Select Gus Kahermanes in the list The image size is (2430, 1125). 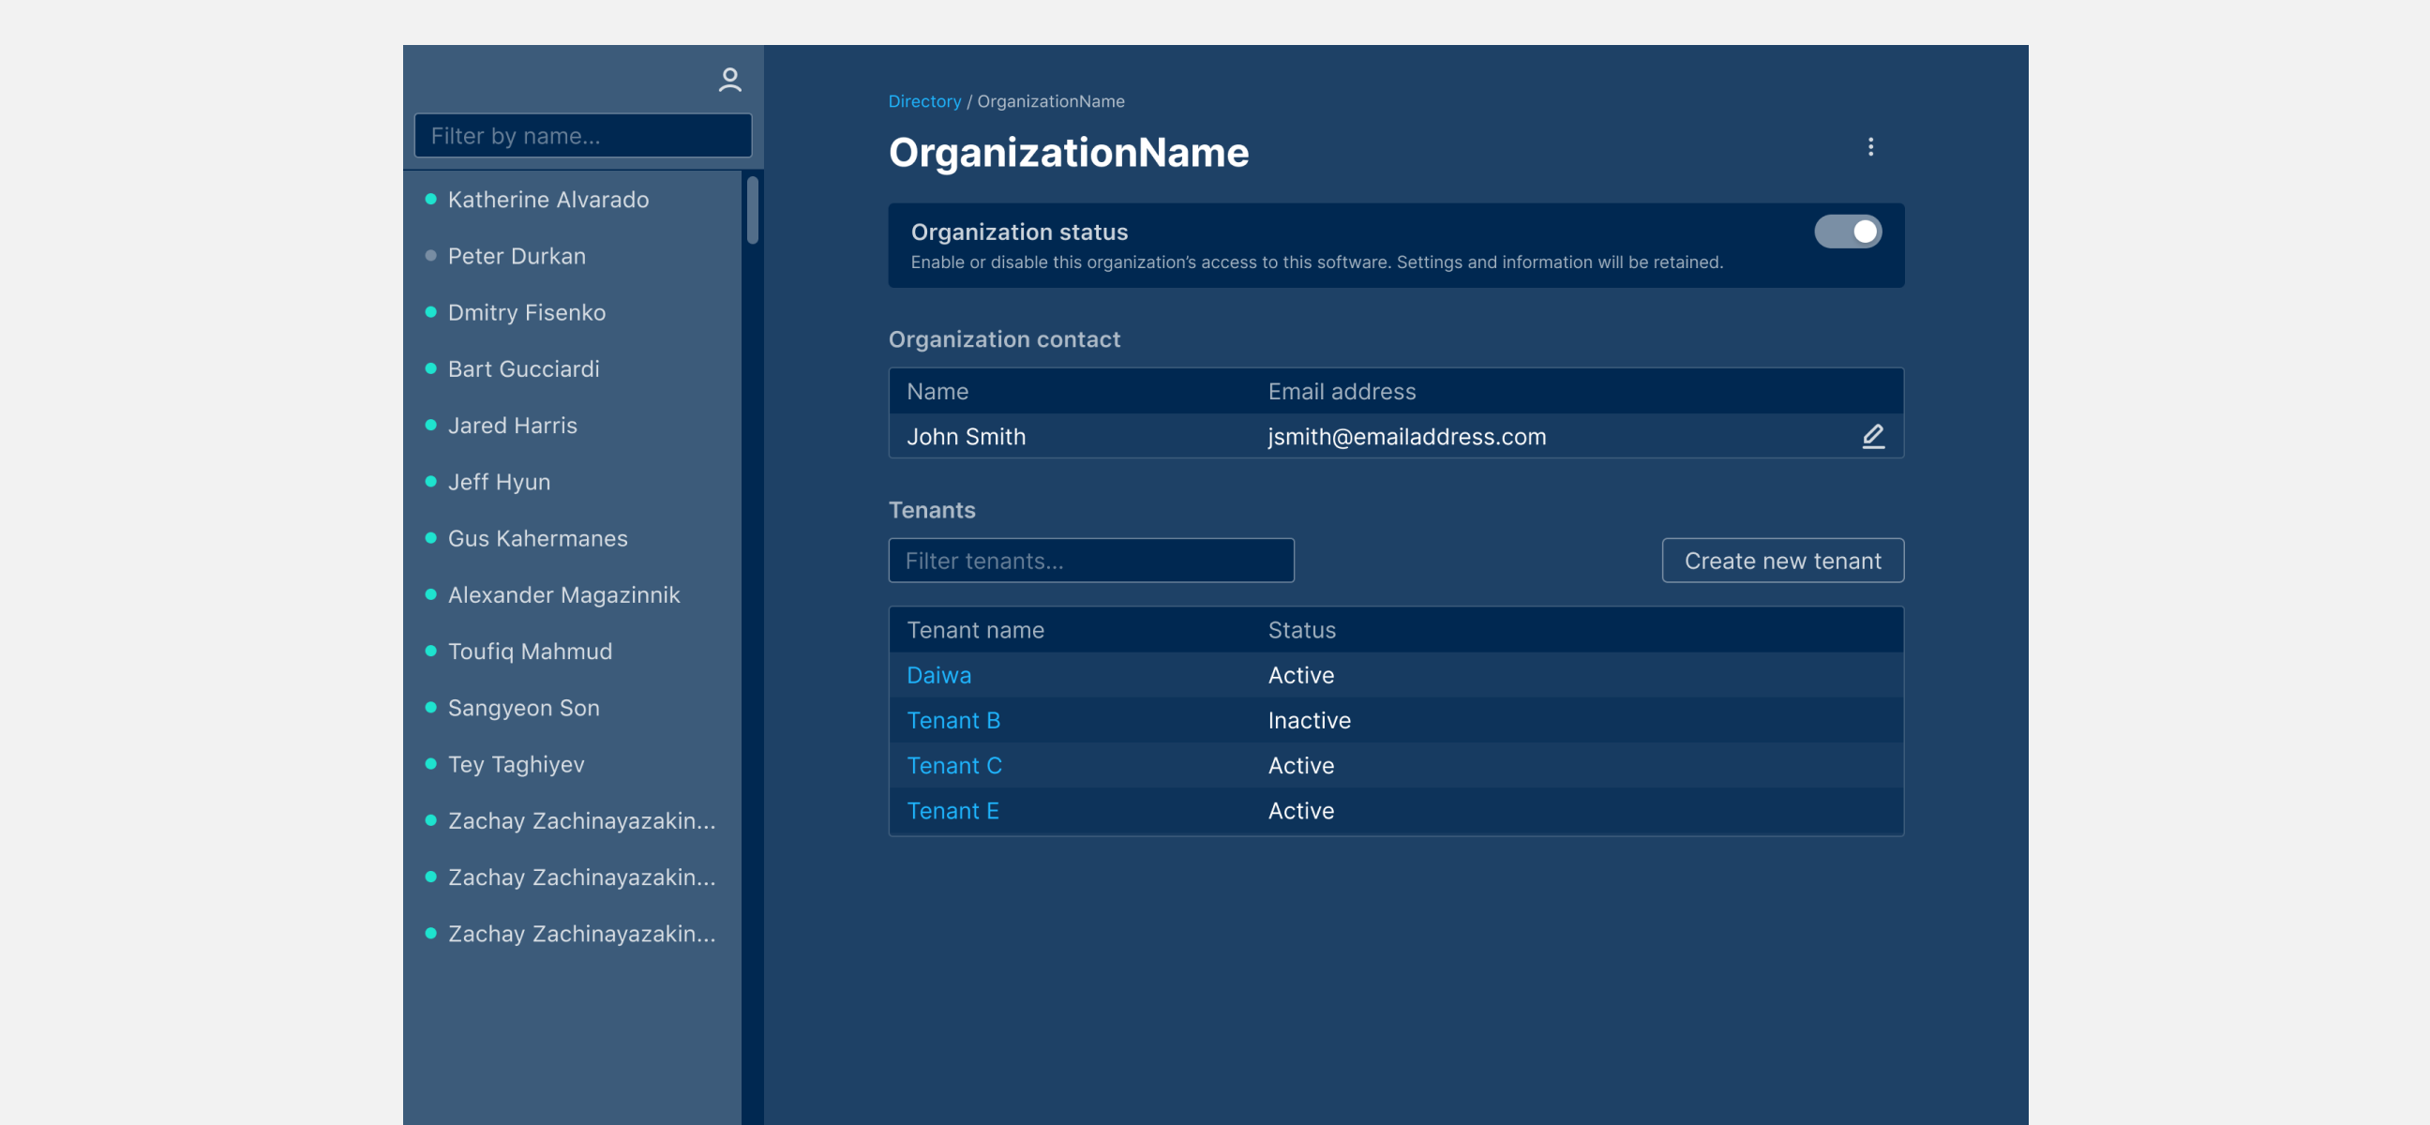pos(537,538)
